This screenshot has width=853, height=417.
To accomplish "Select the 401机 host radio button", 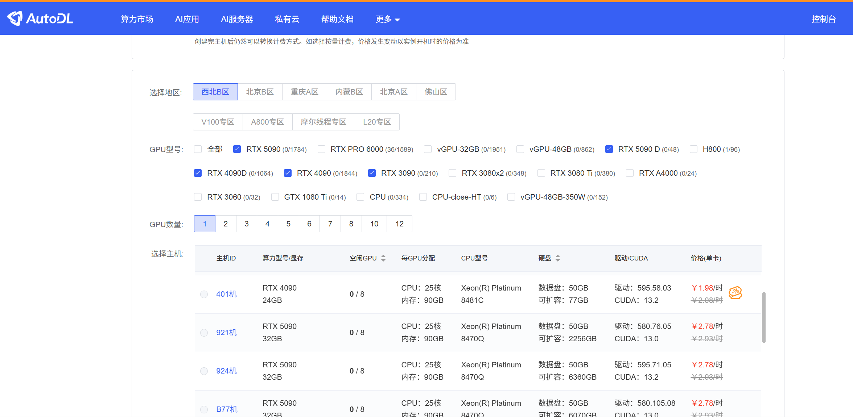I will (x=204, y=294).
